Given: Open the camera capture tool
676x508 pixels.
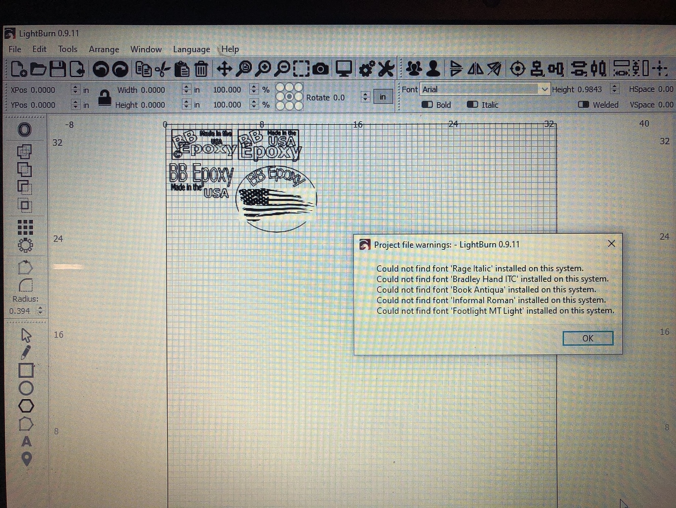Looking at the screenshot, I should [321, 69].
